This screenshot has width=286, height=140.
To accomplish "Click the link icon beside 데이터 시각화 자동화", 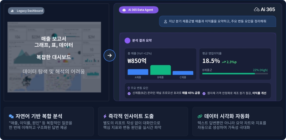I will (x=200, y=116).
